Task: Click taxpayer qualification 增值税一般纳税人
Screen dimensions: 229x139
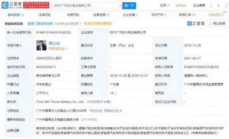Action: [196, 76]
